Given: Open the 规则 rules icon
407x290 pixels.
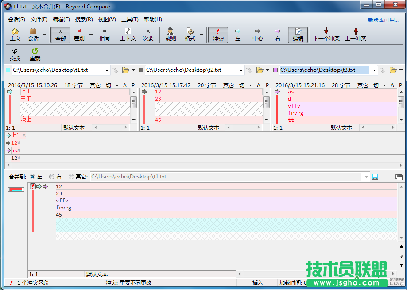Looking at the screenshot, I should pyautogui.click(x=170, y=35).
